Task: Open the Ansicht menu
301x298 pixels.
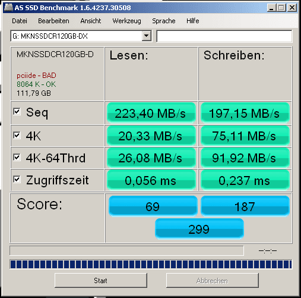Action: [91, 21]
